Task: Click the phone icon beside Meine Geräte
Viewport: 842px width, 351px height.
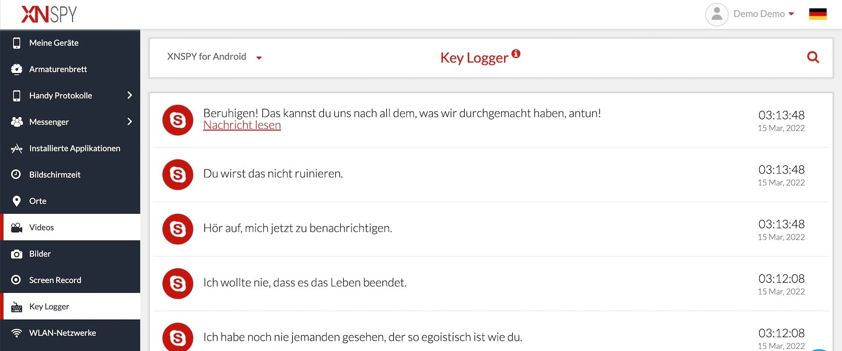Action: (16, 43)
